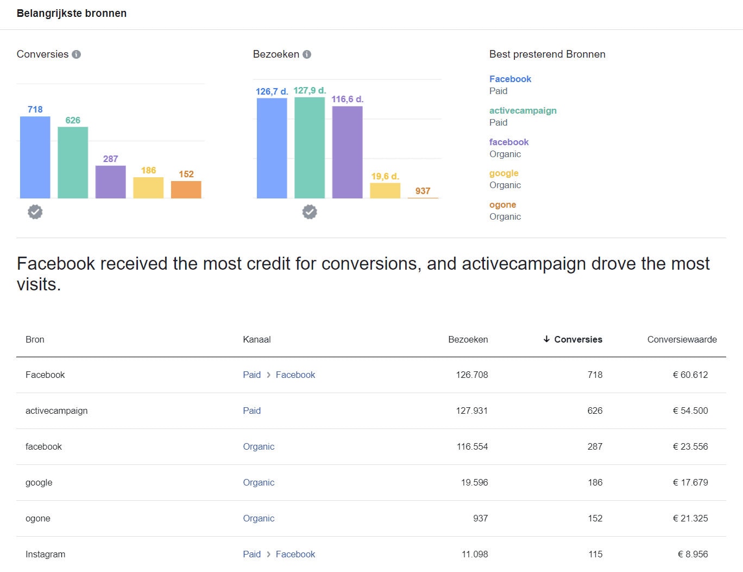Click the green 127,9 d. bar in Bezoeken chart
This screenshot has width=743, height=572.
pyautogui.click(x=310, y=148)
